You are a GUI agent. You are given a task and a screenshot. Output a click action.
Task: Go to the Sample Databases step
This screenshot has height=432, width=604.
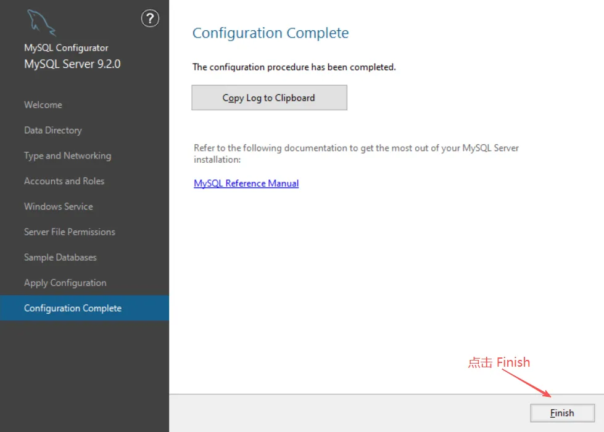pyautogui.click(x=60, y=258)
